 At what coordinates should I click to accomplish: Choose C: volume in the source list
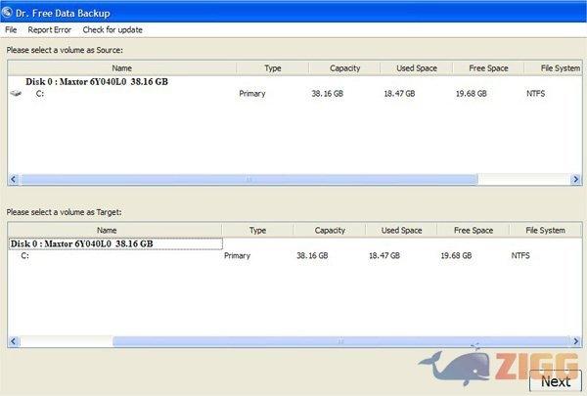click(x=40, y=94)
